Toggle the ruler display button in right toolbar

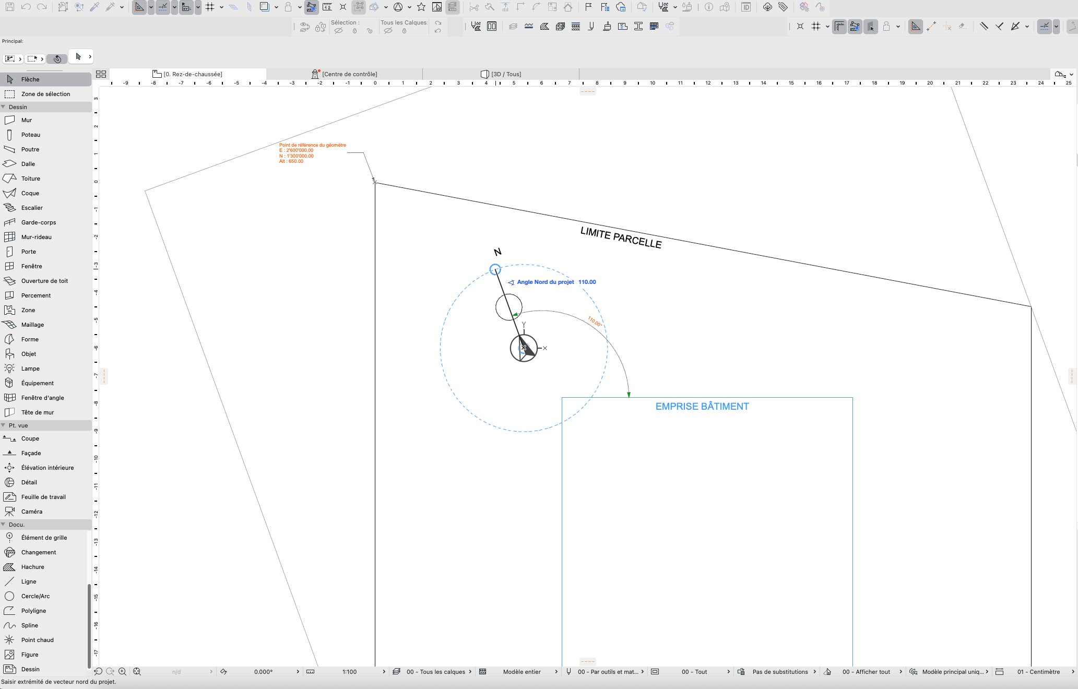click(839, 26)
